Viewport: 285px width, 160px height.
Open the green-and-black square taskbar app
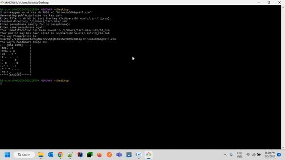90,155
